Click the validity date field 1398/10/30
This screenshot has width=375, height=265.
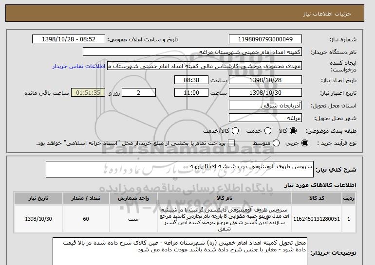(265, 93)
